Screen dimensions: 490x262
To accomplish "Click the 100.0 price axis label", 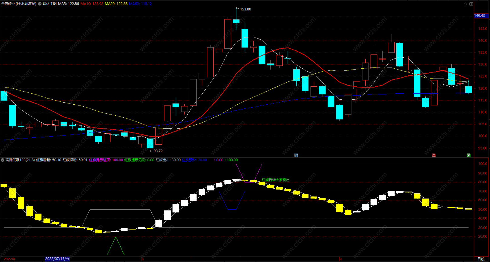I will [483, 136].
